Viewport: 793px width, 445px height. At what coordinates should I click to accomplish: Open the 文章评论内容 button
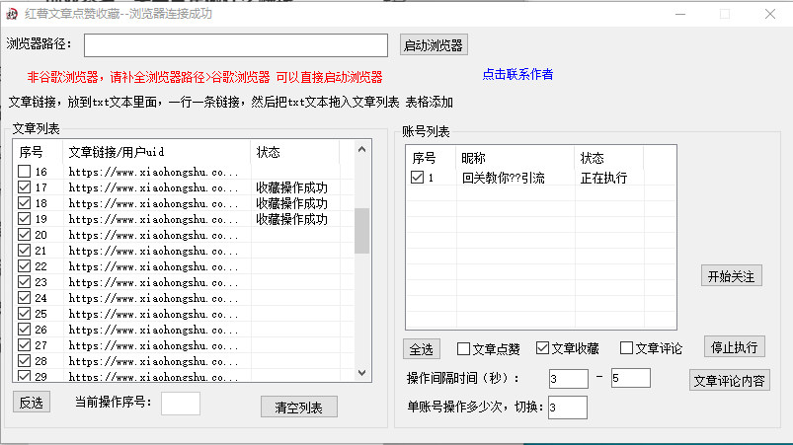(x=729, y=382)
